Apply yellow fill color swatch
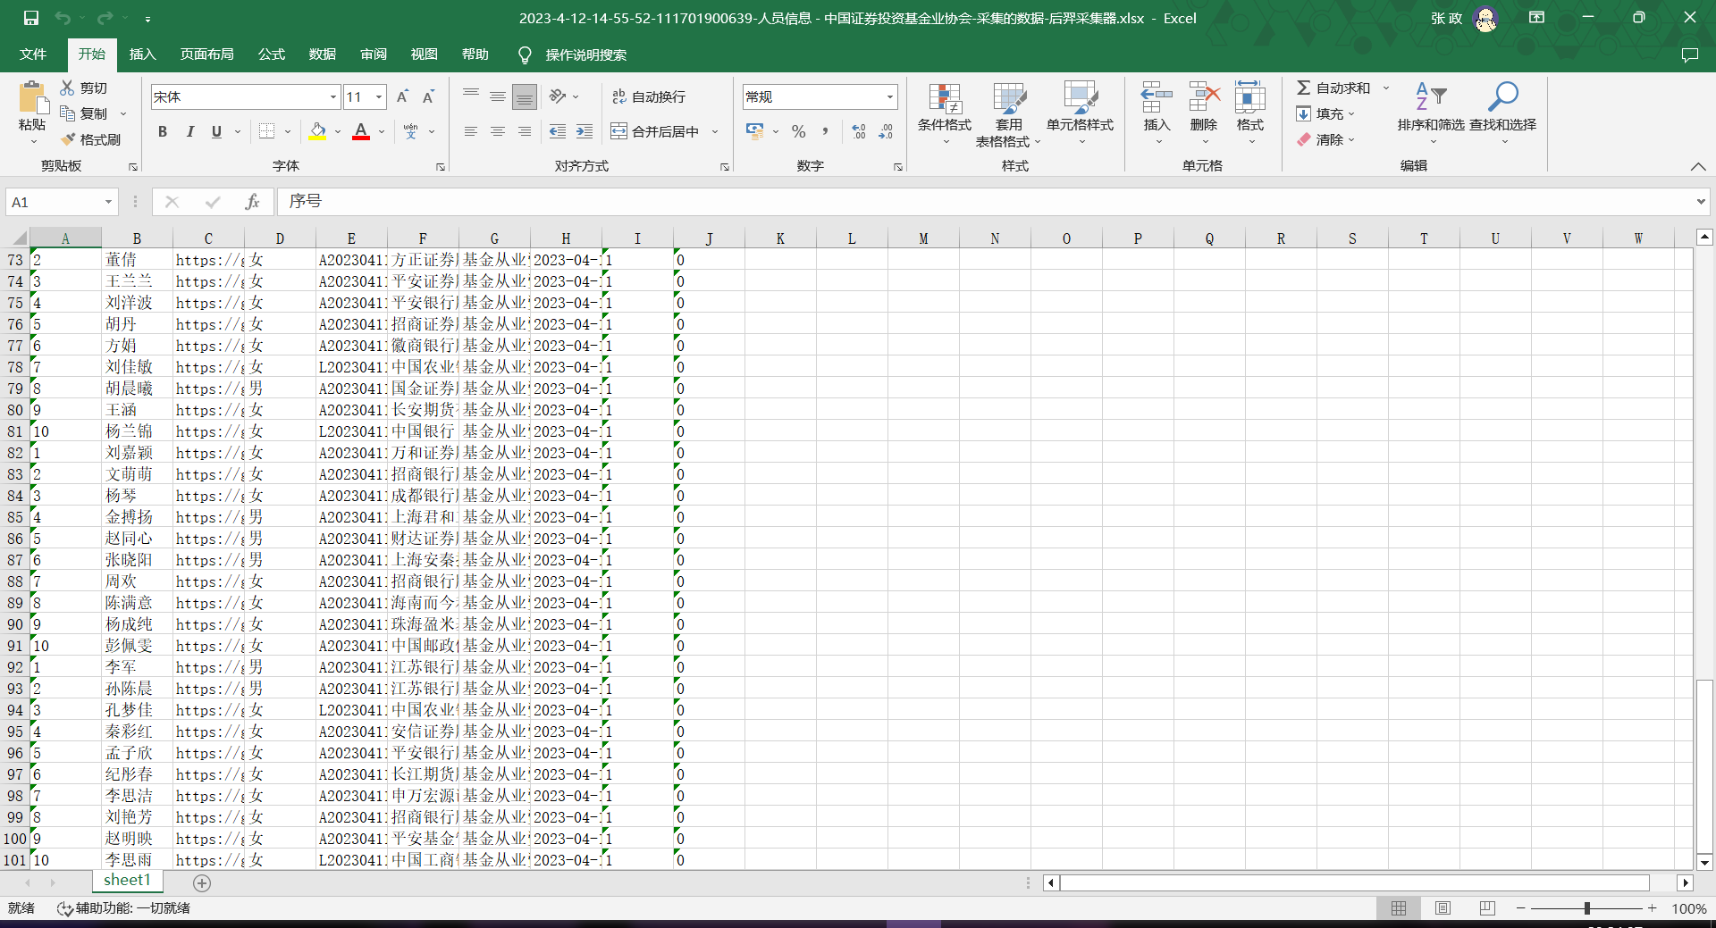The image size is (1716, 928). coord(317,131)
